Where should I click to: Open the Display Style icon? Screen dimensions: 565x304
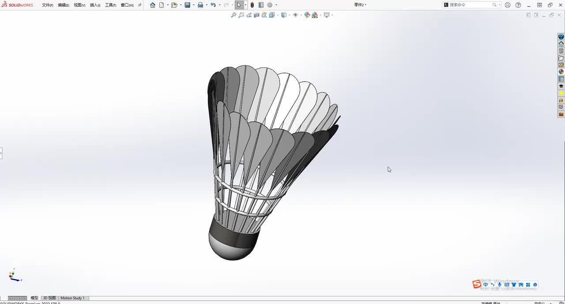284,15
